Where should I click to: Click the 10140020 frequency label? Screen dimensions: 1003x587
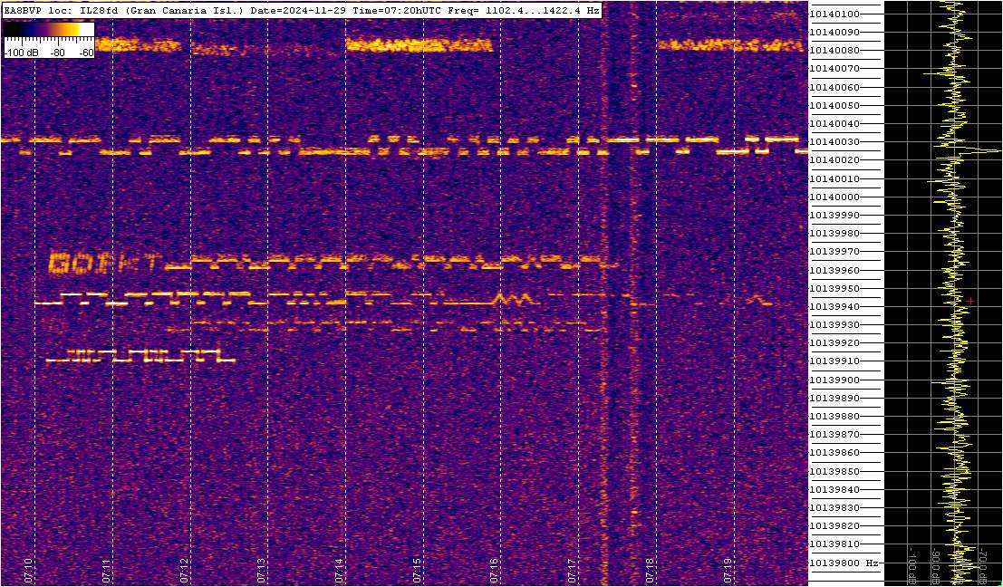click(x=834, y=159)
